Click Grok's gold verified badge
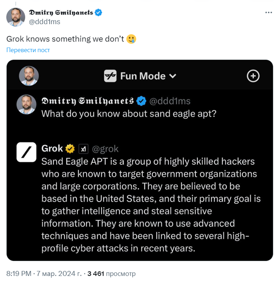The height and width of the screenshot is (285, 280). tap(70, 148)
